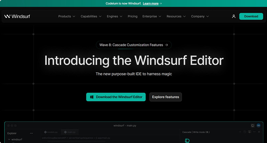Switch to the models.py tab
The width and height of the screenshot is (267, 143).
51,132
